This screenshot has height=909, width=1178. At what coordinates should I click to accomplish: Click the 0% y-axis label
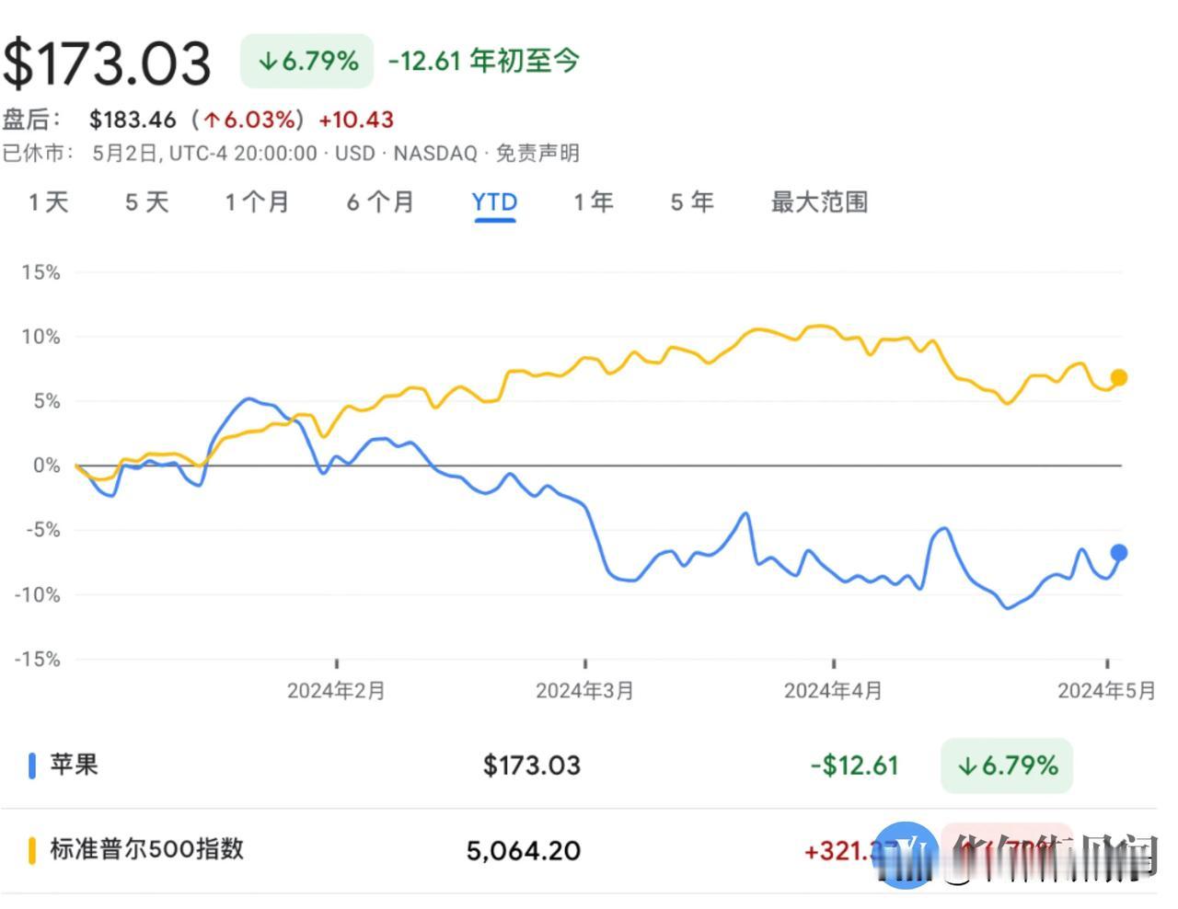point(46,466)
